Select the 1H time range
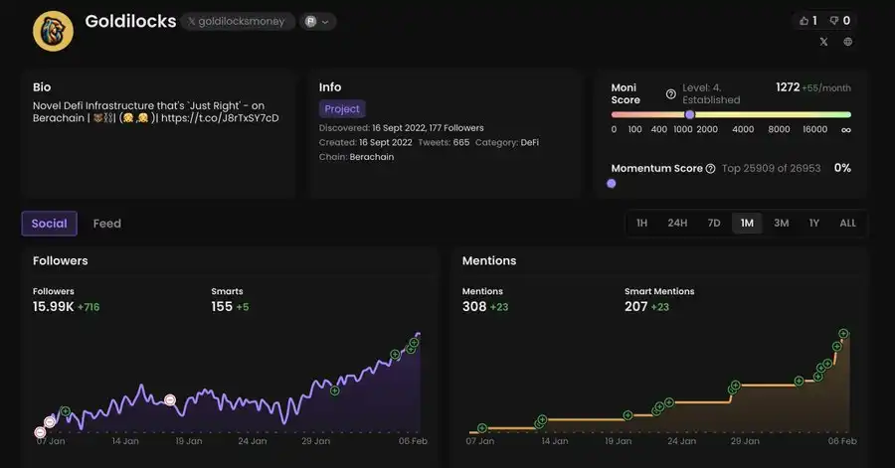Screen dimensions: 895x468 tap(641, 224)
